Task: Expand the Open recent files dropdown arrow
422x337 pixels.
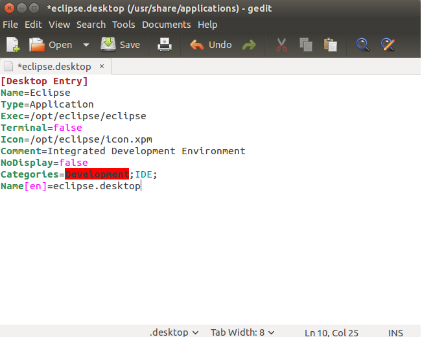Action: pyautogui.click(x=86, y=45)
